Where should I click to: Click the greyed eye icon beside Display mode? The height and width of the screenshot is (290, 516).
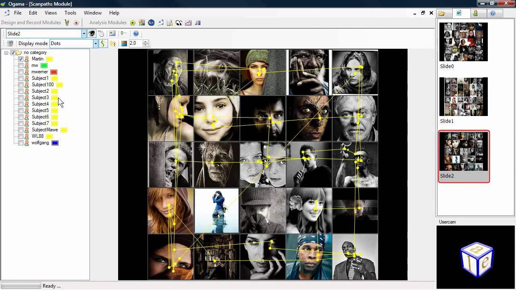coord(10,43)
